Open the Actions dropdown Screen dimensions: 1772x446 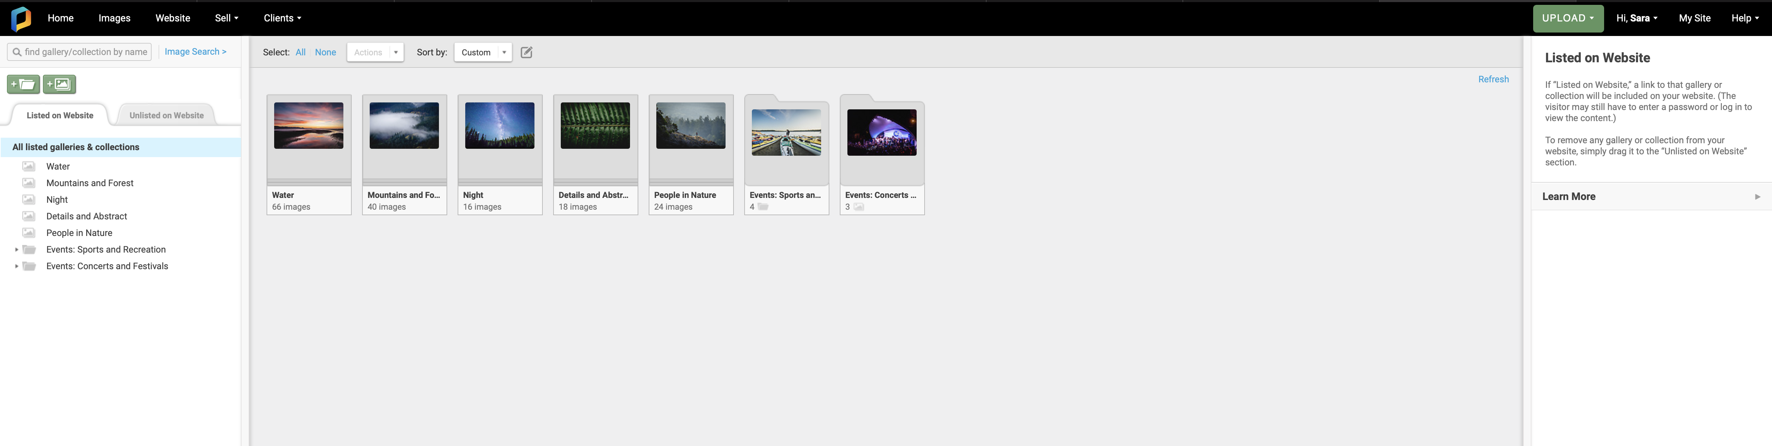point(375,52)
